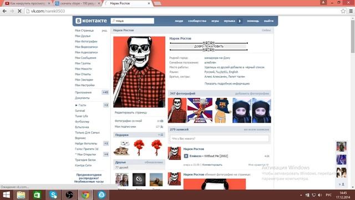Open Приложения in sidebar
The height and width of the screenshot is (200, 355).
(83, 93)
